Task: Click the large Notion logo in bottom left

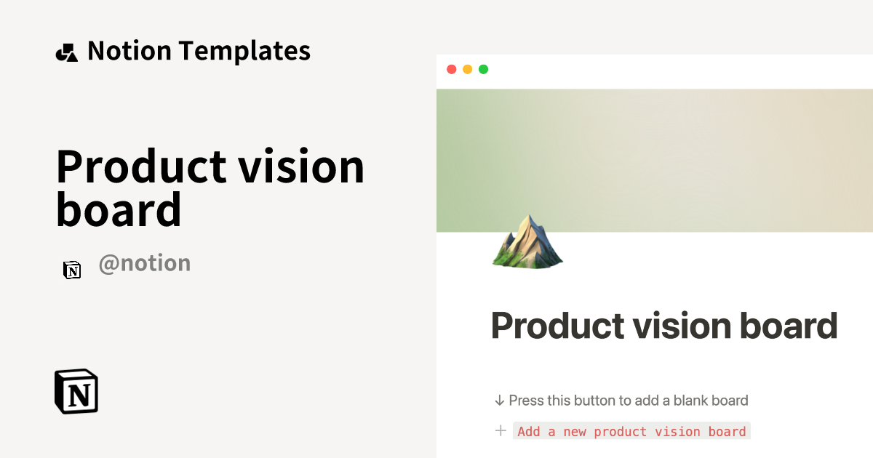Action: pos(76,392)
